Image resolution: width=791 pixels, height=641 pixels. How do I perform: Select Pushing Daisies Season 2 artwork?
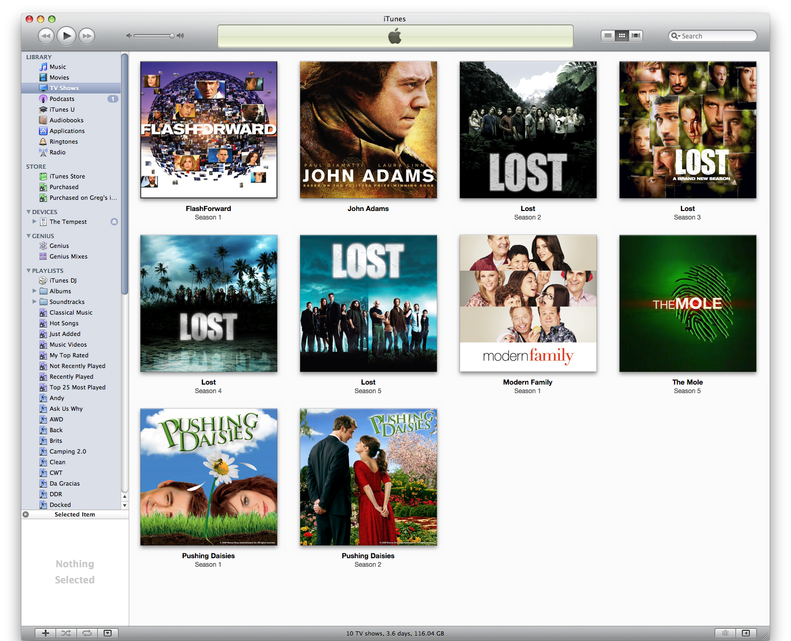(369, 477)
